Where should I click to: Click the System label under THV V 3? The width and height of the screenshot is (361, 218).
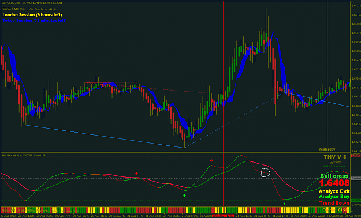(335, 163)
